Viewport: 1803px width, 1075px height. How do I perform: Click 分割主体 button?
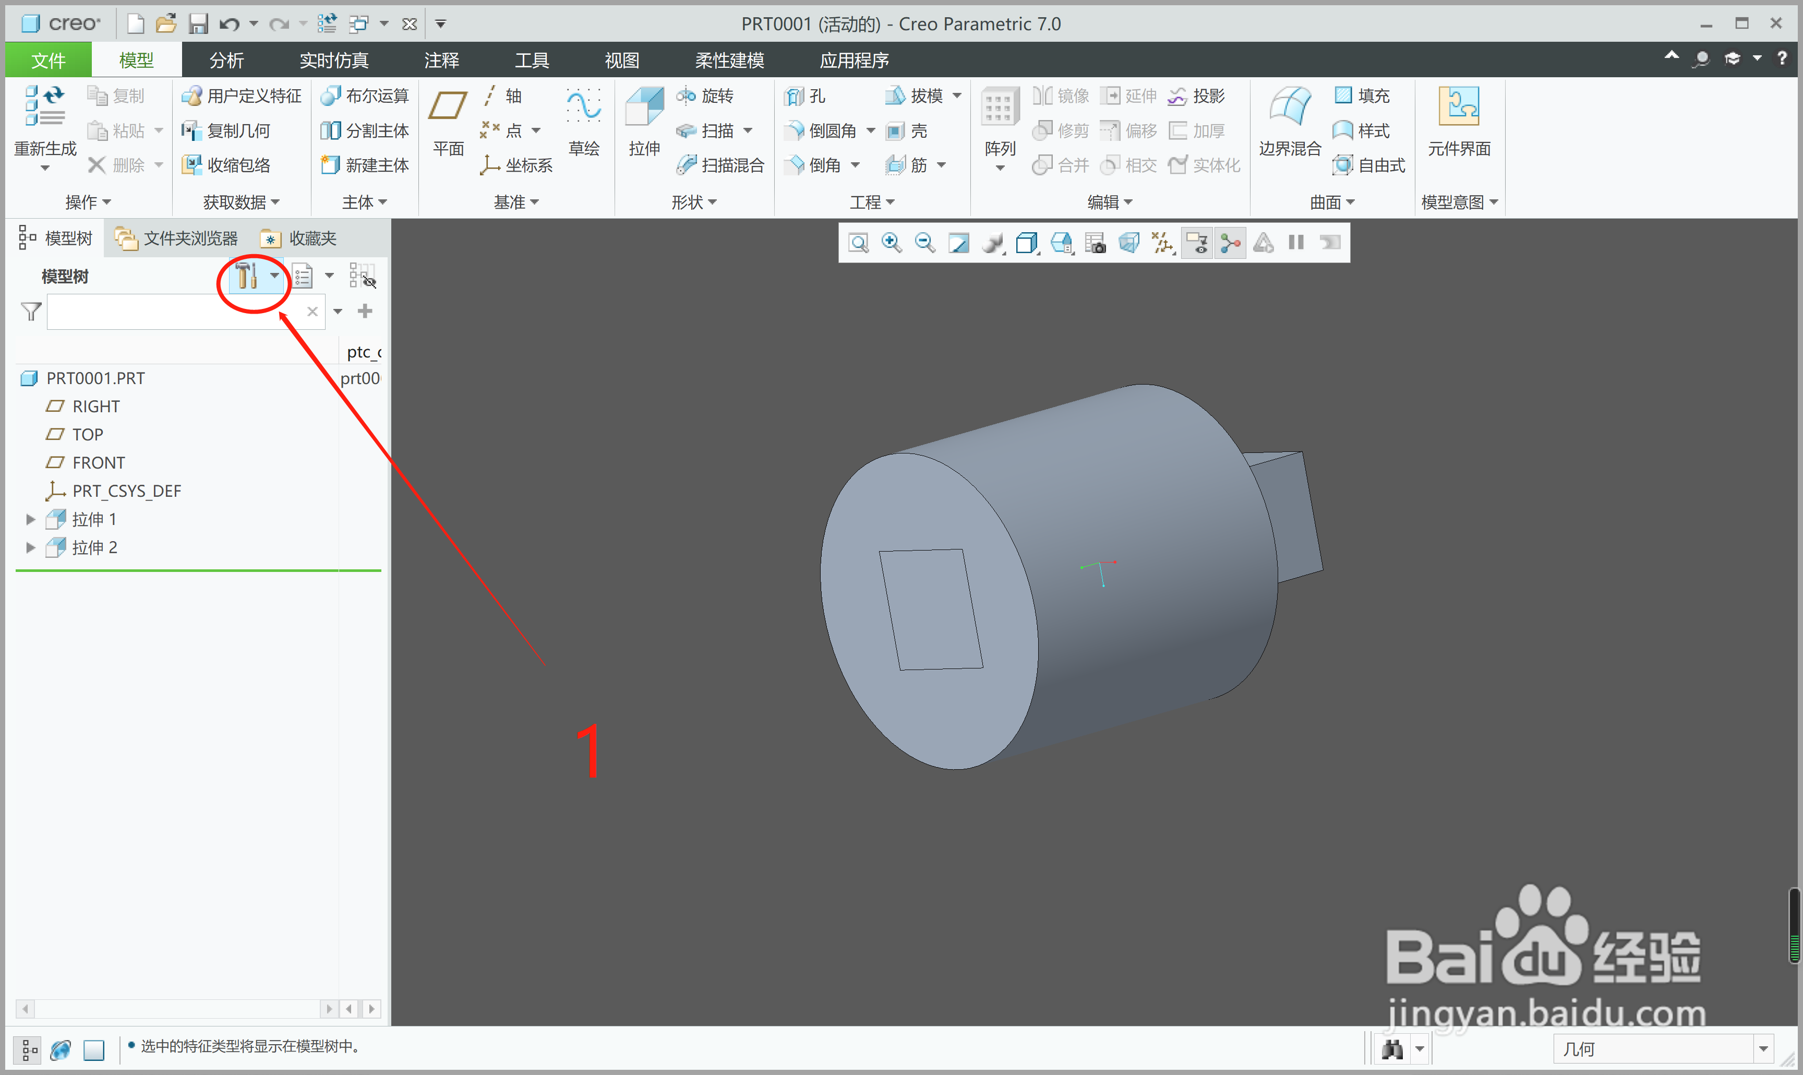pyautogui.click(x=365, y=130)
